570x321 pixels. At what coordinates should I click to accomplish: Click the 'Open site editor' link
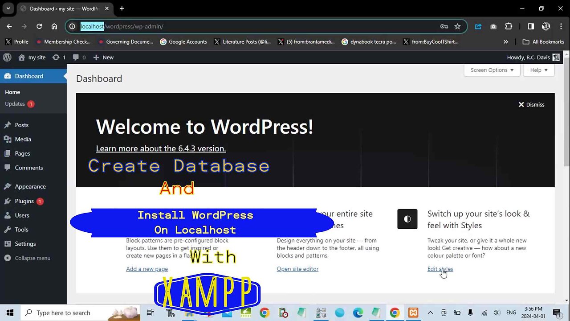(297, 269)
